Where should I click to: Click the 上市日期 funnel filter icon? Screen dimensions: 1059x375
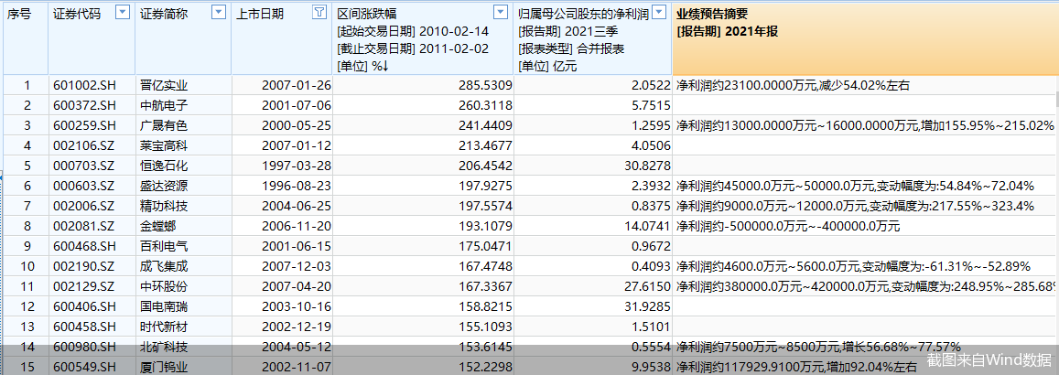pos(319,12)
